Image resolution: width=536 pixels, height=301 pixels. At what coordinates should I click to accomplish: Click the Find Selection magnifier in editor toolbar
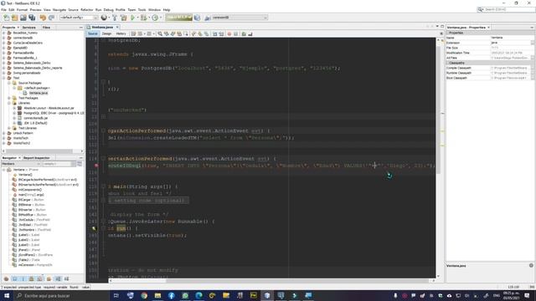coord(160,33)
